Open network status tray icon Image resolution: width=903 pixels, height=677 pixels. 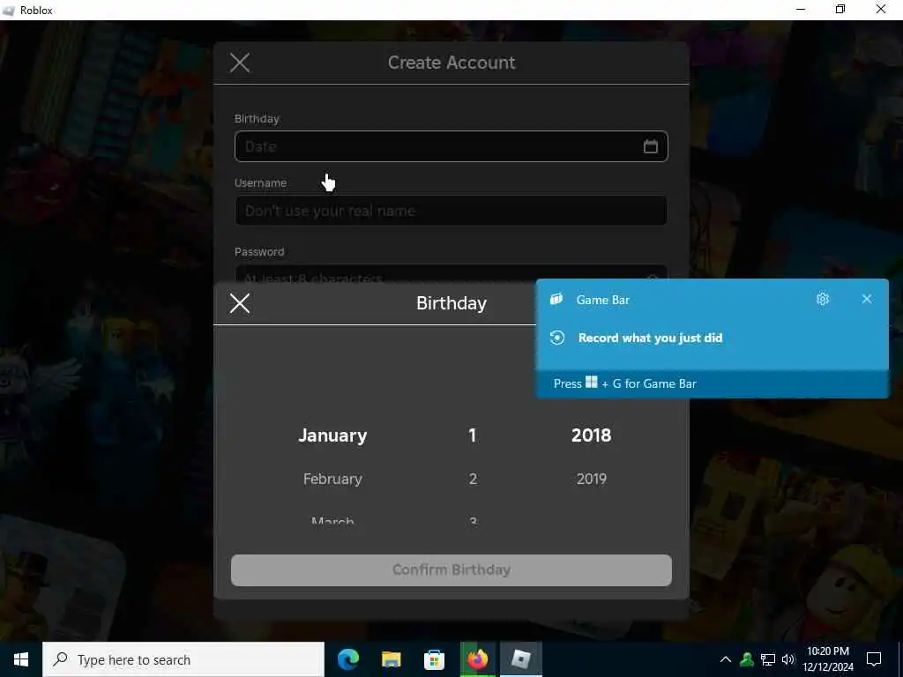point(768,659)
